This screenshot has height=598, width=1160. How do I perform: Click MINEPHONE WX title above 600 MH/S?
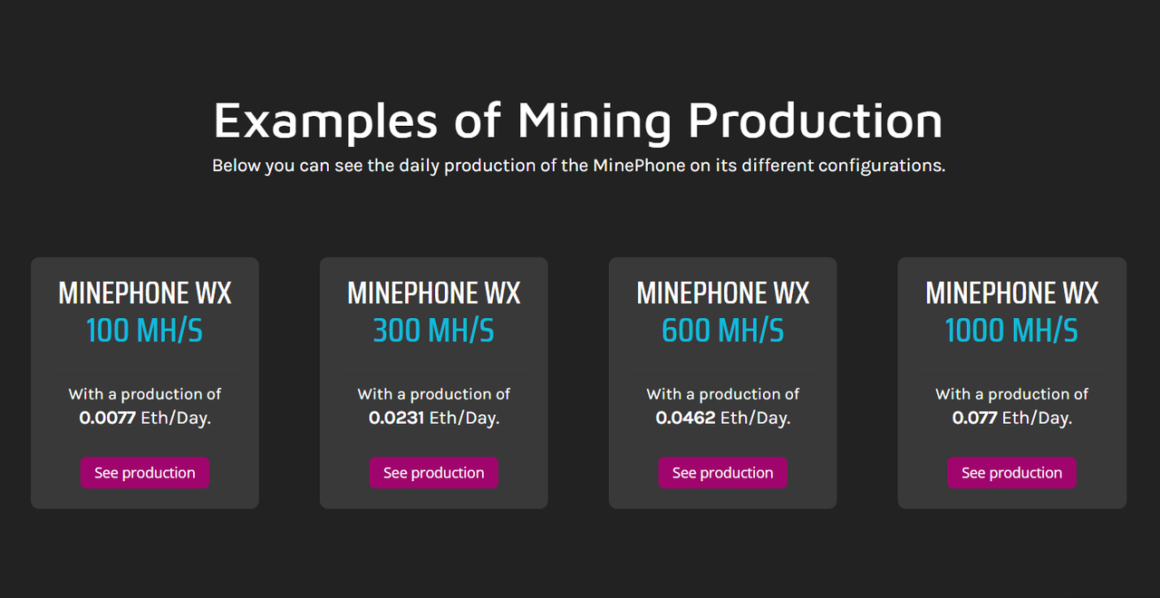pyautogui.click(x=722, y=294)
